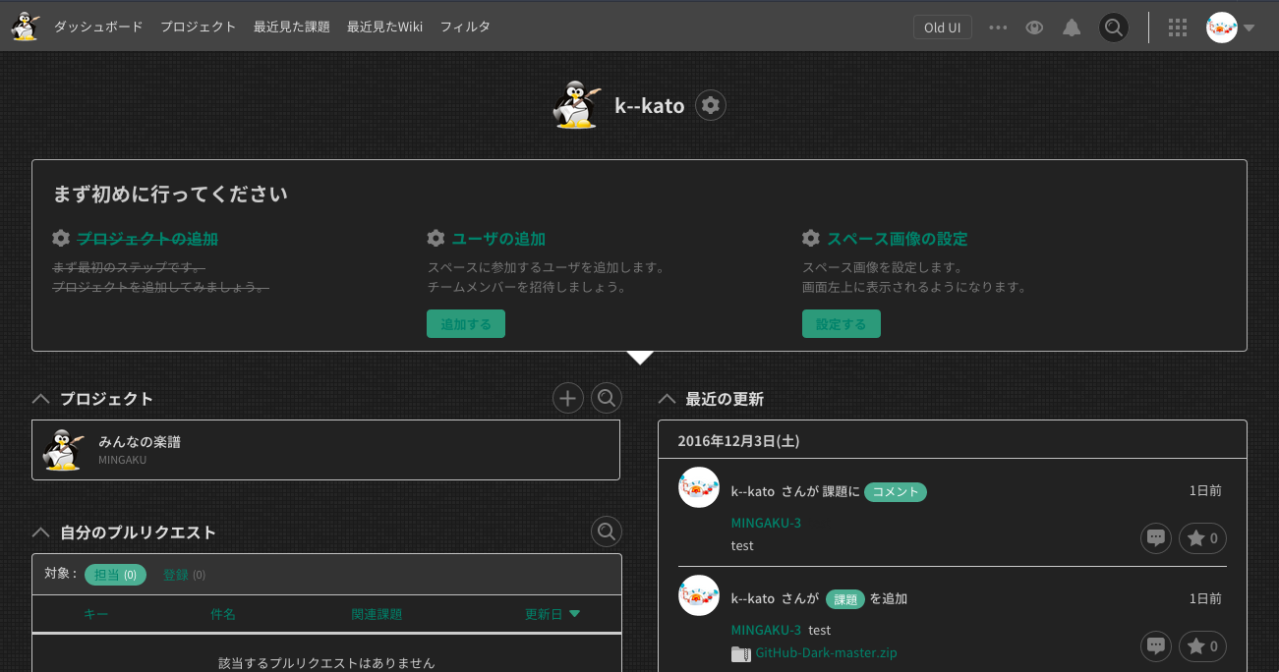The height and width of the screenshot is (672, 1279).
Task: Select the 登録 (0) filter
Action: click(184, 575)
